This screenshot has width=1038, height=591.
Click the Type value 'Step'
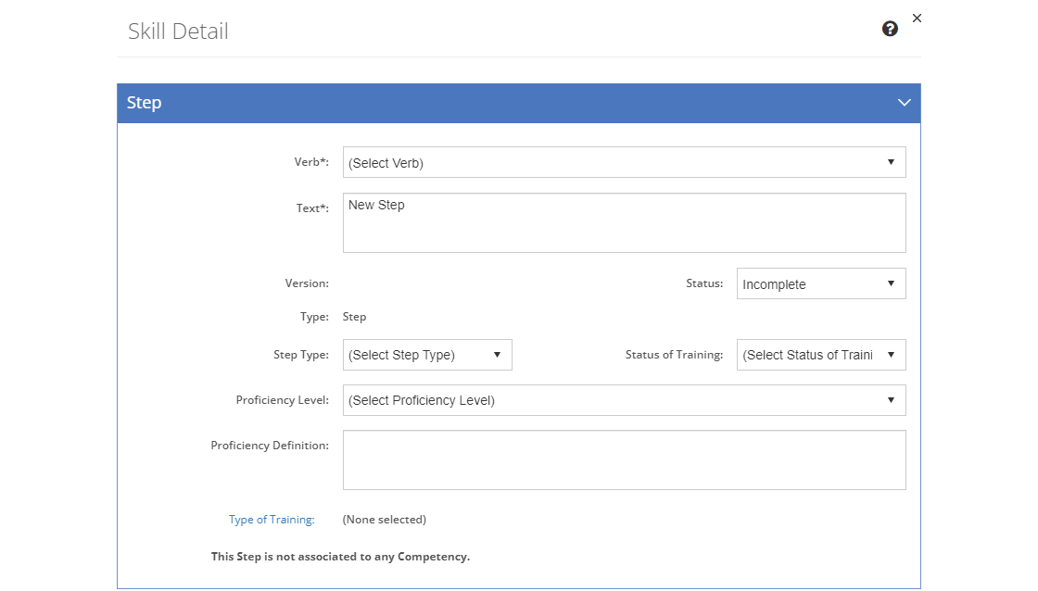coord(354,317)
